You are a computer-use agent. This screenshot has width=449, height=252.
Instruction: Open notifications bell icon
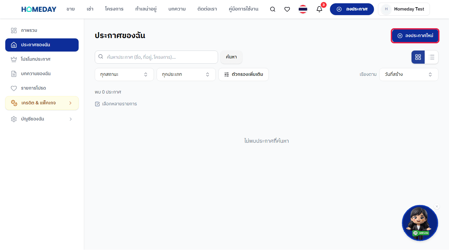click(x=319, y=9)
